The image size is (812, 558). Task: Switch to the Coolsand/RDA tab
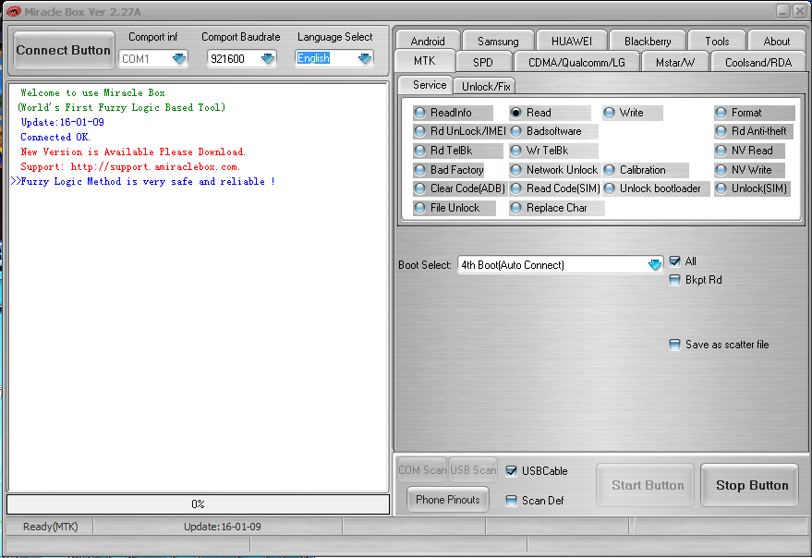(x=758, y=62)
